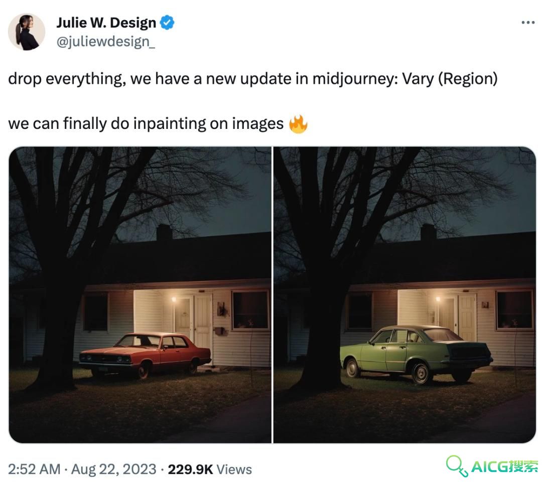Image resolution: width=542 pixels, height=482 pixels.
Task: Click the fire emoji in the tweet
Action: [298, 124]
